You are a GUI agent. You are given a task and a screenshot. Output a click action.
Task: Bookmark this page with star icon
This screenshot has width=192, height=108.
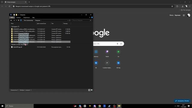tap(172, 6)
